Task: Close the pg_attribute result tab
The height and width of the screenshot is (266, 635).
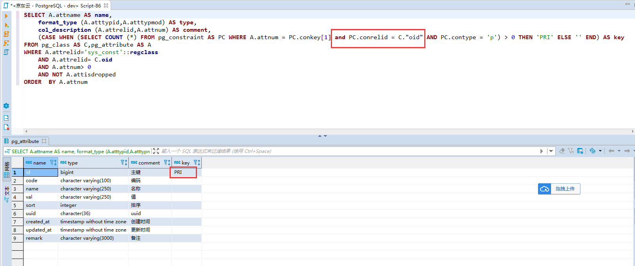Action: pyautogui.click(x=44, y=141)
